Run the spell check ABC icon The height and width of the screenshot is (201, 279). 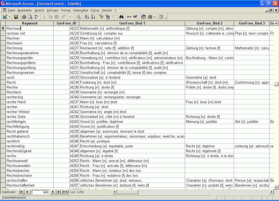click(x=36, y=17)
